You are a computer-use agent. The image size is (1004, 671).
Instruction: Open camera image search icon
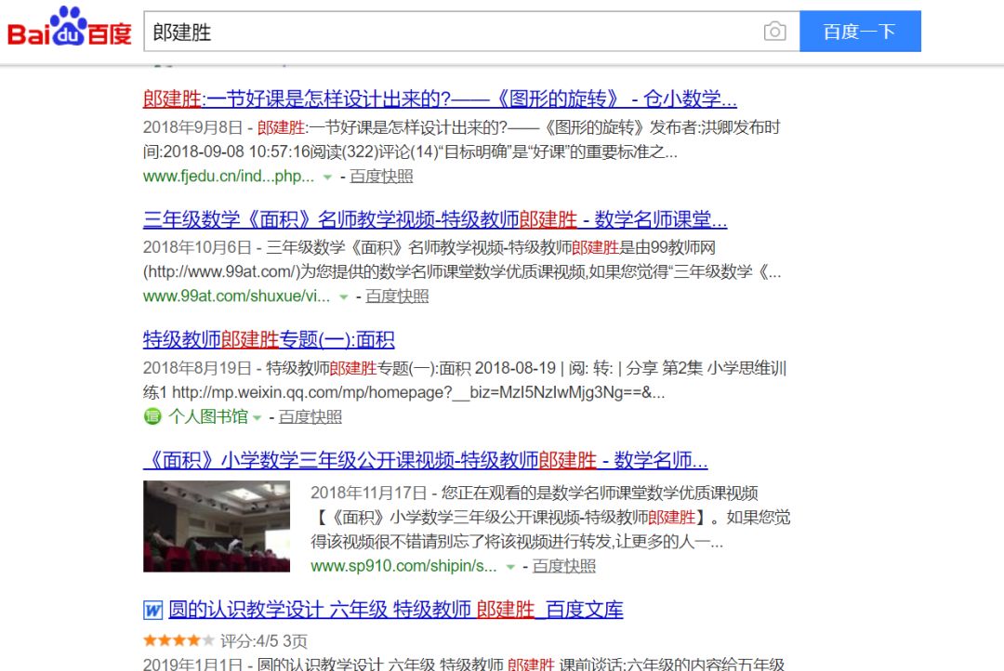point(774,32)
